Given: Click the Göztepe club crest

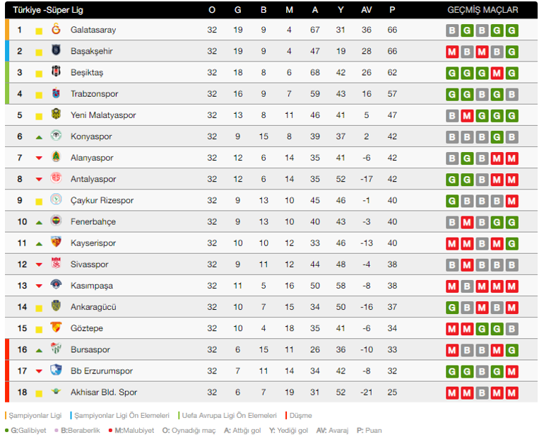Looking at the screenshot, I should tap(56, 328).
